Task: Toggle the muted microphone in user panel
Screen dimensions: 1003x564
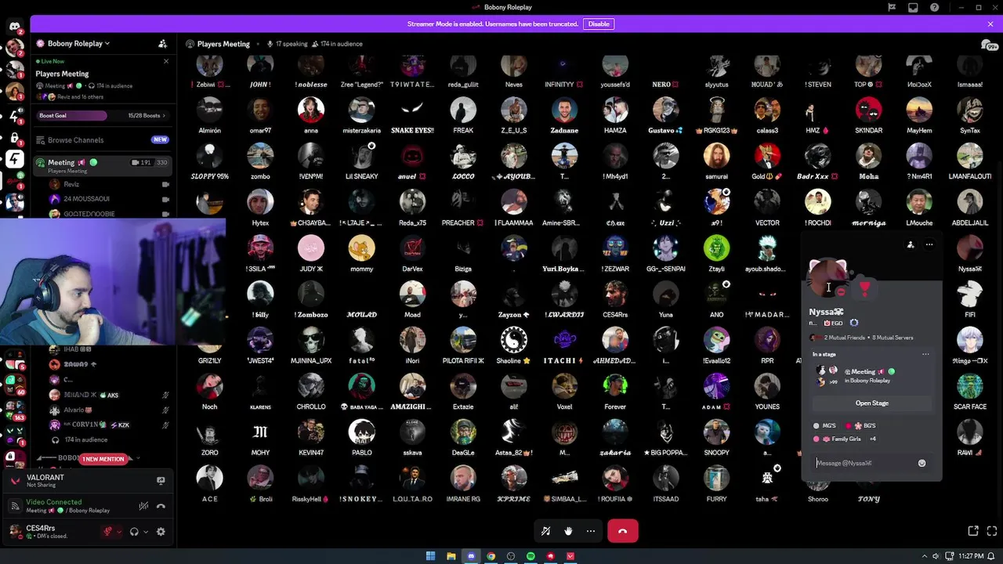Action: pos(107,532)
